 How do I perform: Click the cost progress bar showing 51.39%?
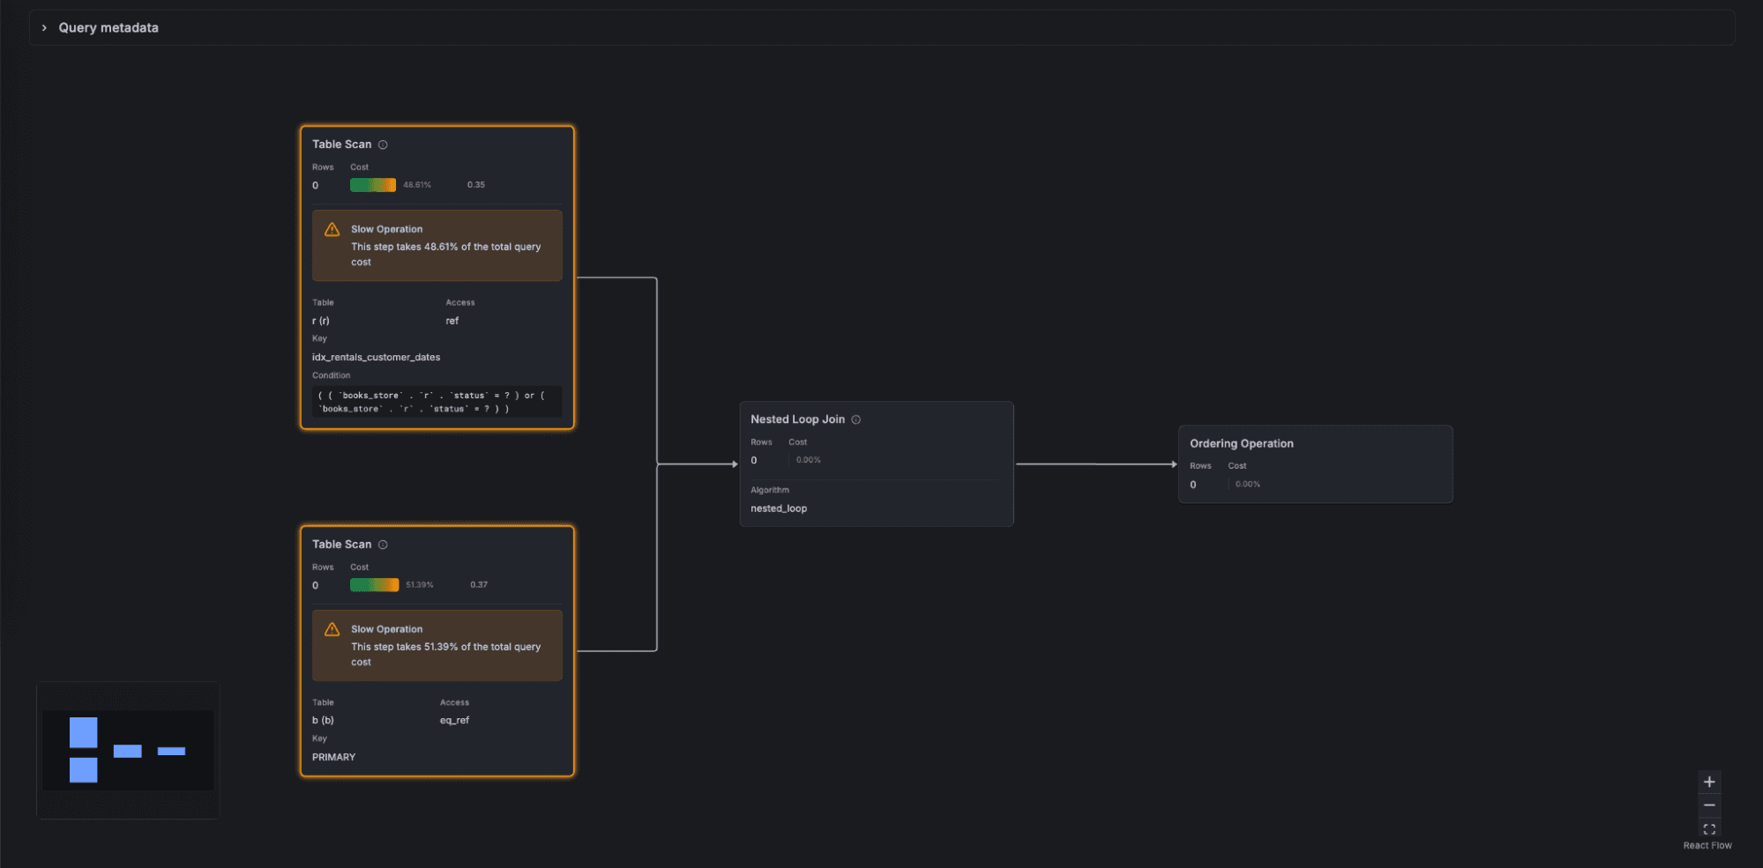click(x=374, y=584)
